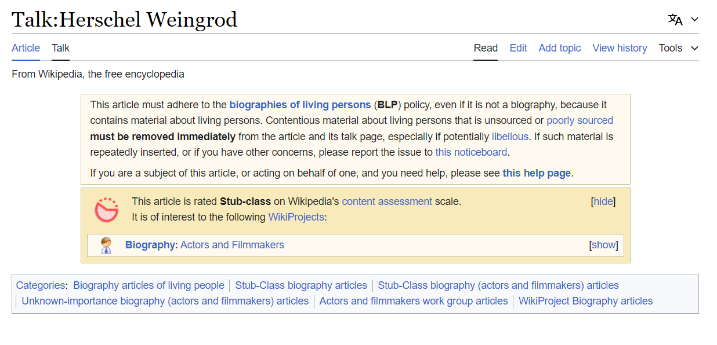Switch to the Article tab
The image size is (717, 345).
(26, 48)
